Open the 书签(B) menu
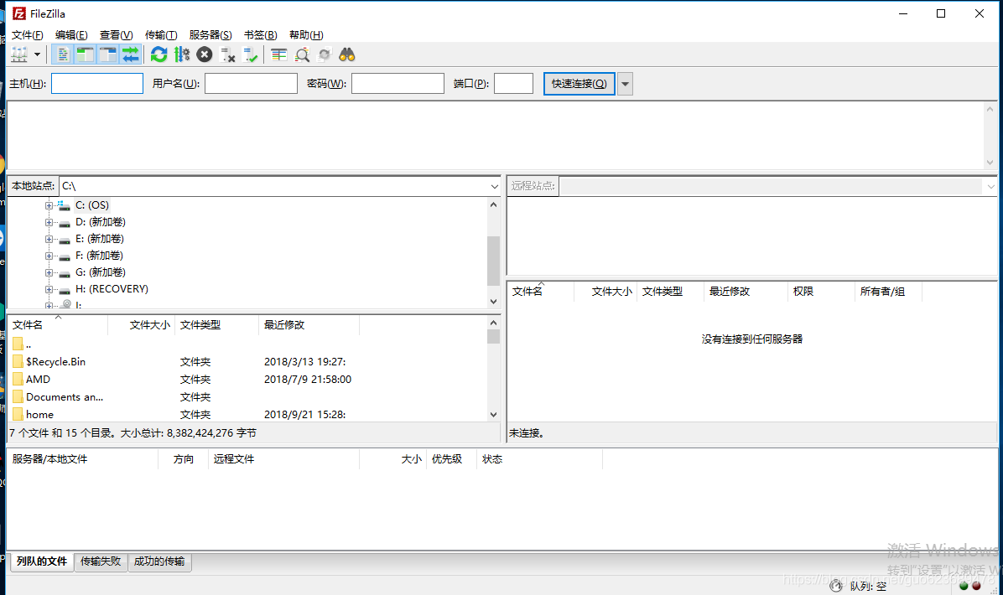The image size is (1003, 595). [x=260, y=35]
